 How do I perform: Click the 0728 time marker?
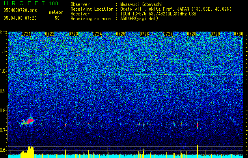pyautogui.click(x=192, y=34)
